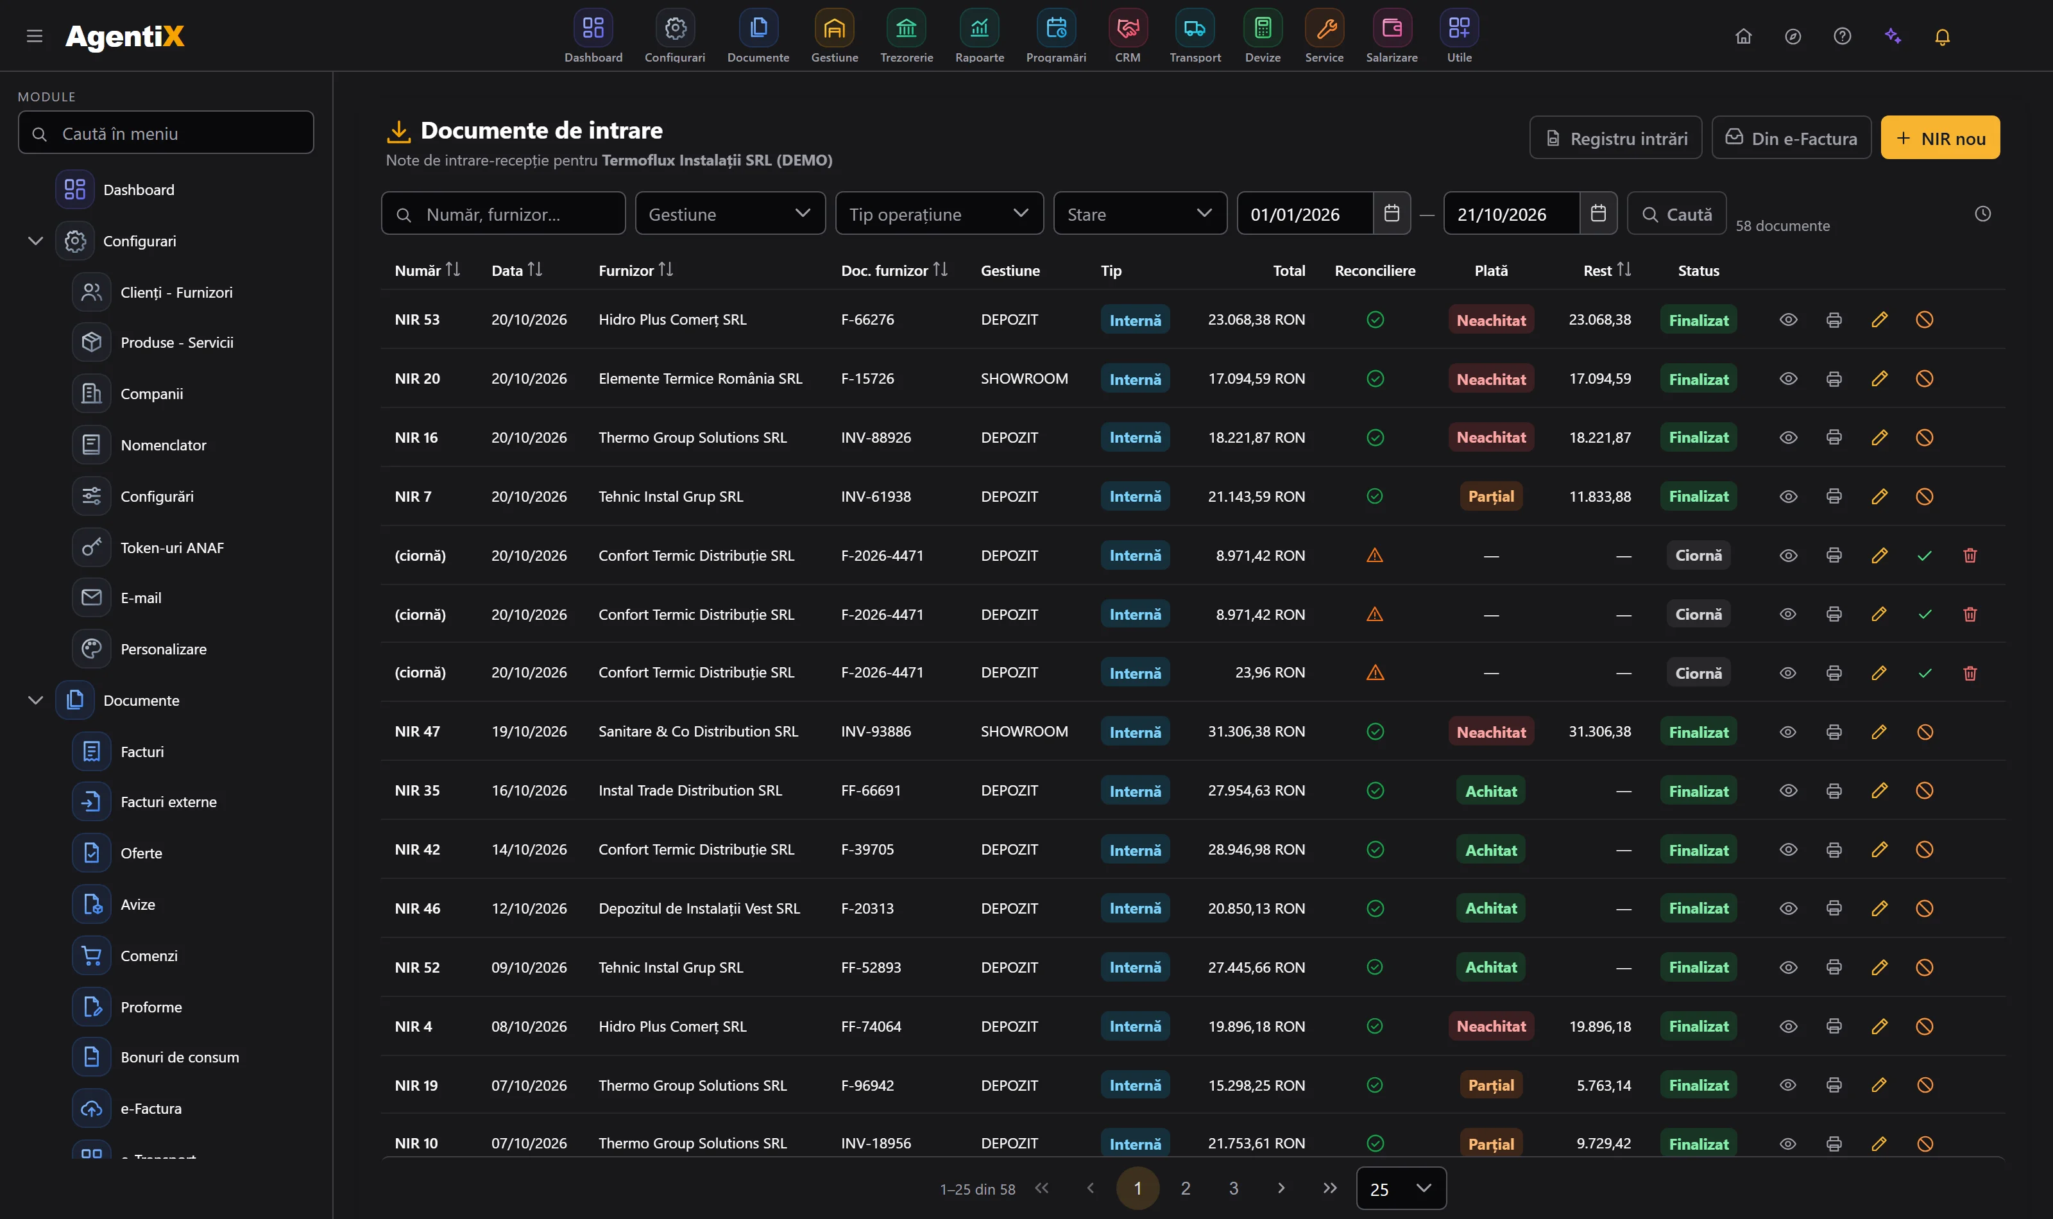Edit NIR 20 with pencil icon
The image size is (2053, 1219).
(1879, 379)
